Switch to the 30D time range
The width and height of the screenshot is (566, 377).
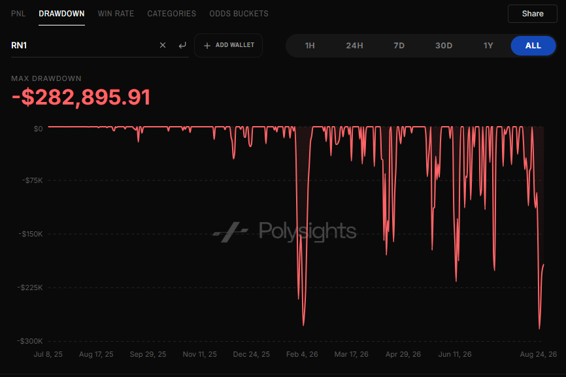[x=444, y=46]
